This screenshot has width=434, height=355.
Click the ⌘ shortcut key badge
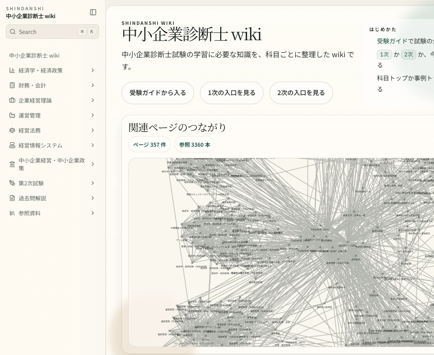tap(82, 32)
